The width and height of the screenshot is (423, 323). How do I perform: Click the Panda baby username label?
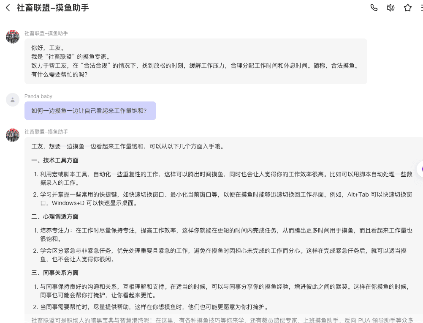[38, 96]
